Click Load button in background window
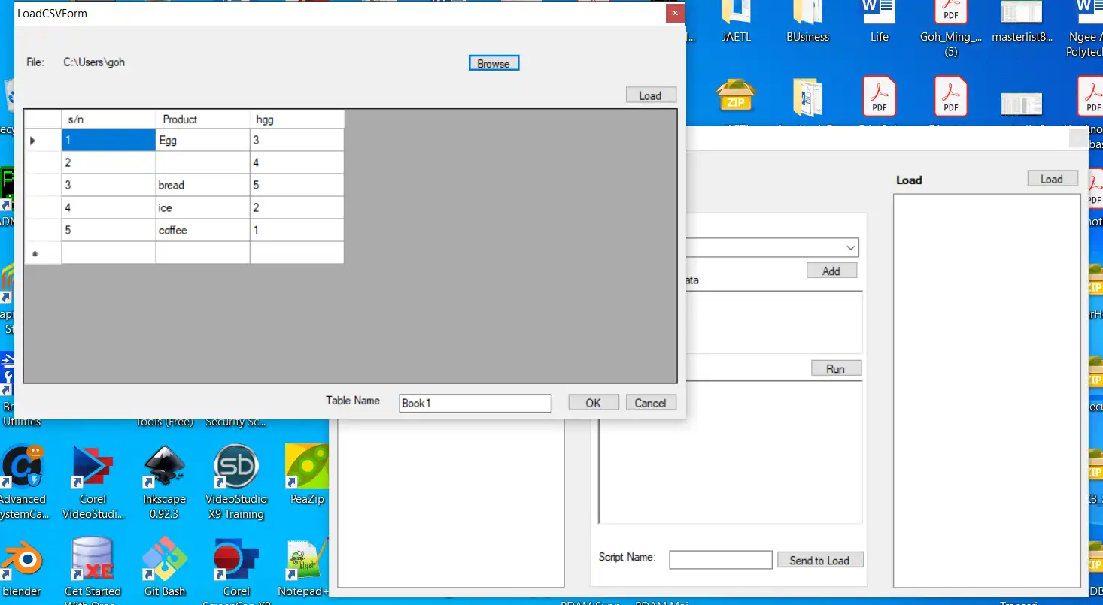Image resolution: width=1103 pixels, height=605 pixels. [x=1053, y=179]
